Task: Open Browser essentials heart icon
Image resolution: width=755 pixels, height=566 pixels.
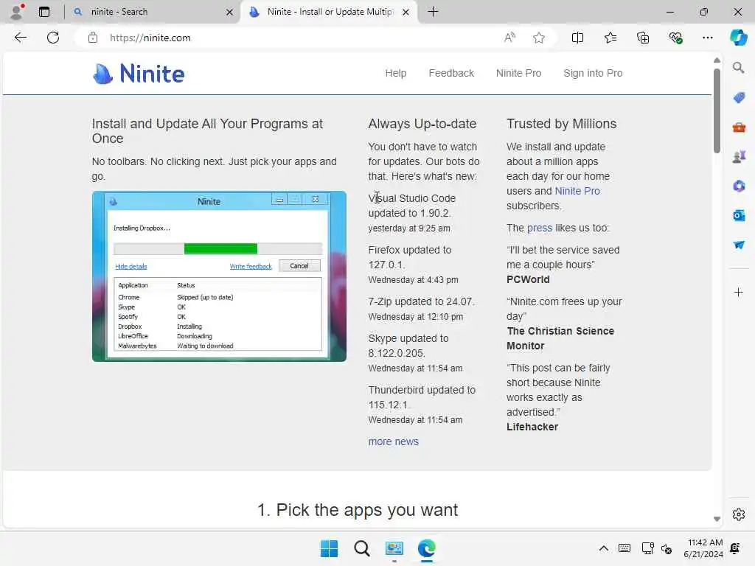Action: pos(675,38)
